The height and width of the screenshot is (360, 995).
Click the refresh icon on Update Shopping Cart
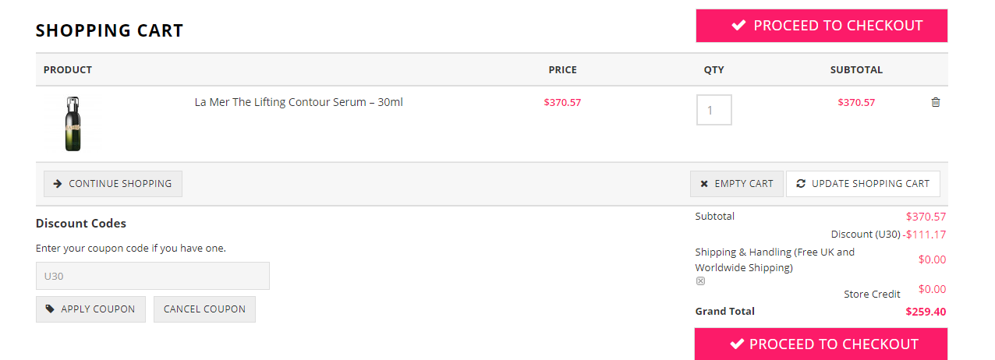pyautogui.click(x=801, y=184)
